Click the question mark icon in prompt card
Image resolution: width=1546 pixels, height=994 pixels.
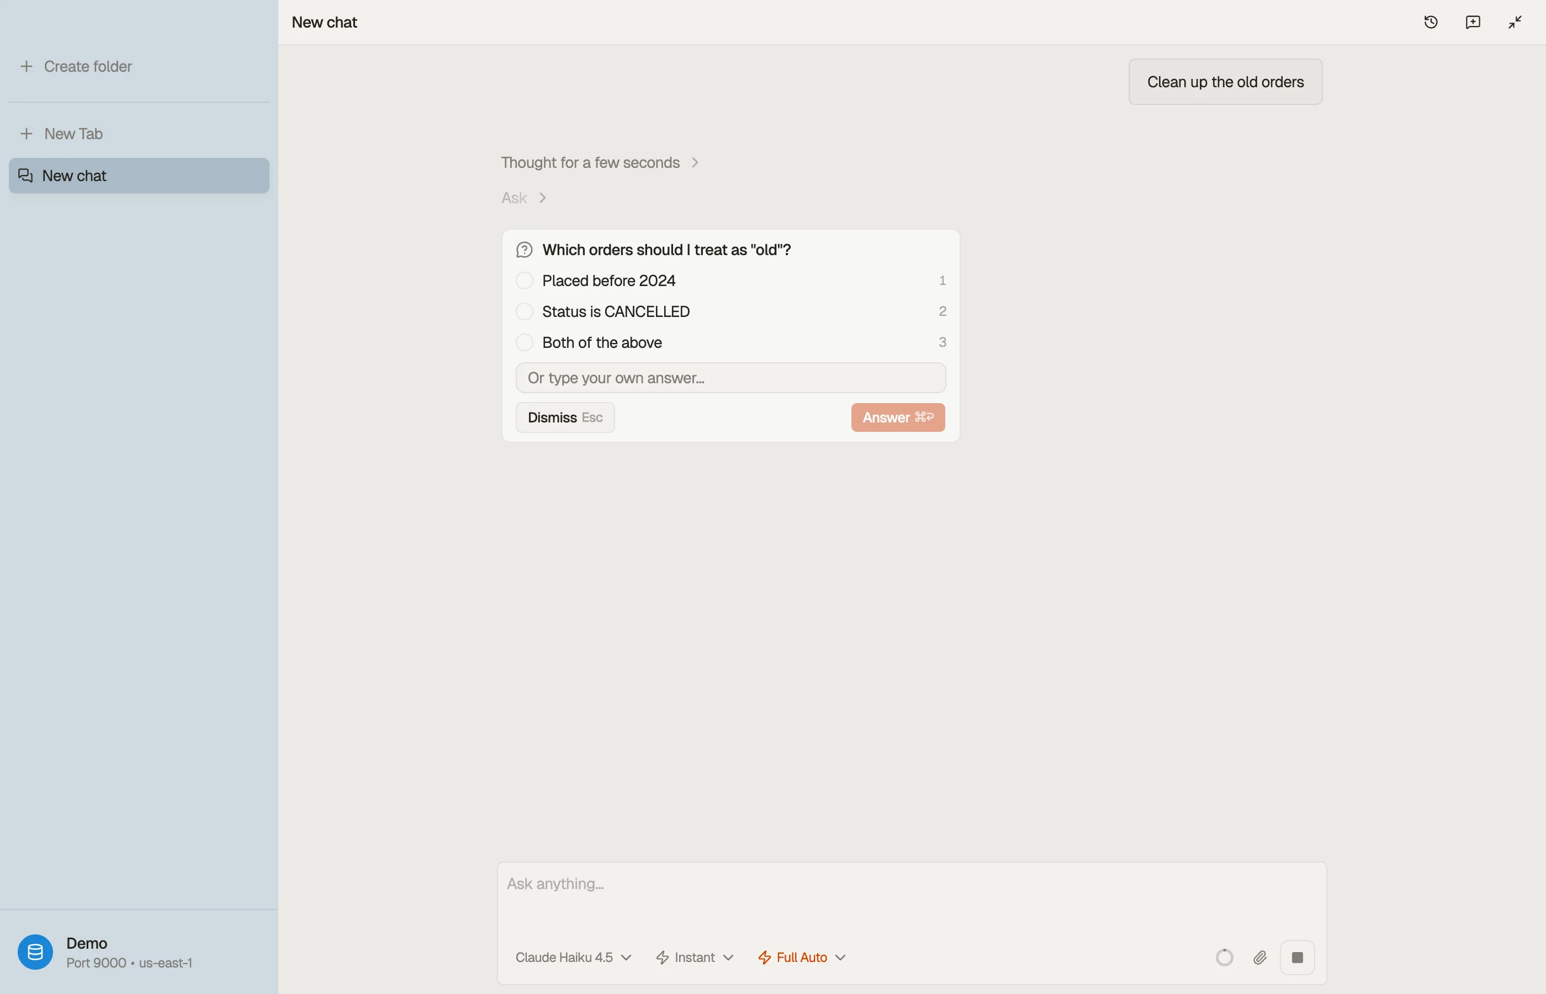click(x=524, y=250)
